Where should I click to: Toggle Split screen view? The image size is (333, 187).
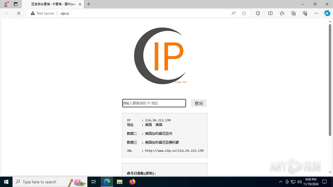(270, 13)
